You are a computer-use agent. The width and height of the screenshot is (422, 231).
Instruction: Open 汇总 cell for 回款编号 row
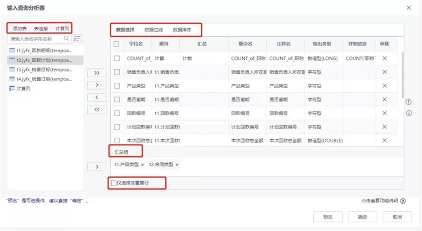click(204, 113)
